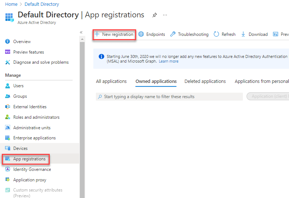289x198 pixels.
Task: Click the Refresh circular arrow icon
Action: click(x=216, y=34)
